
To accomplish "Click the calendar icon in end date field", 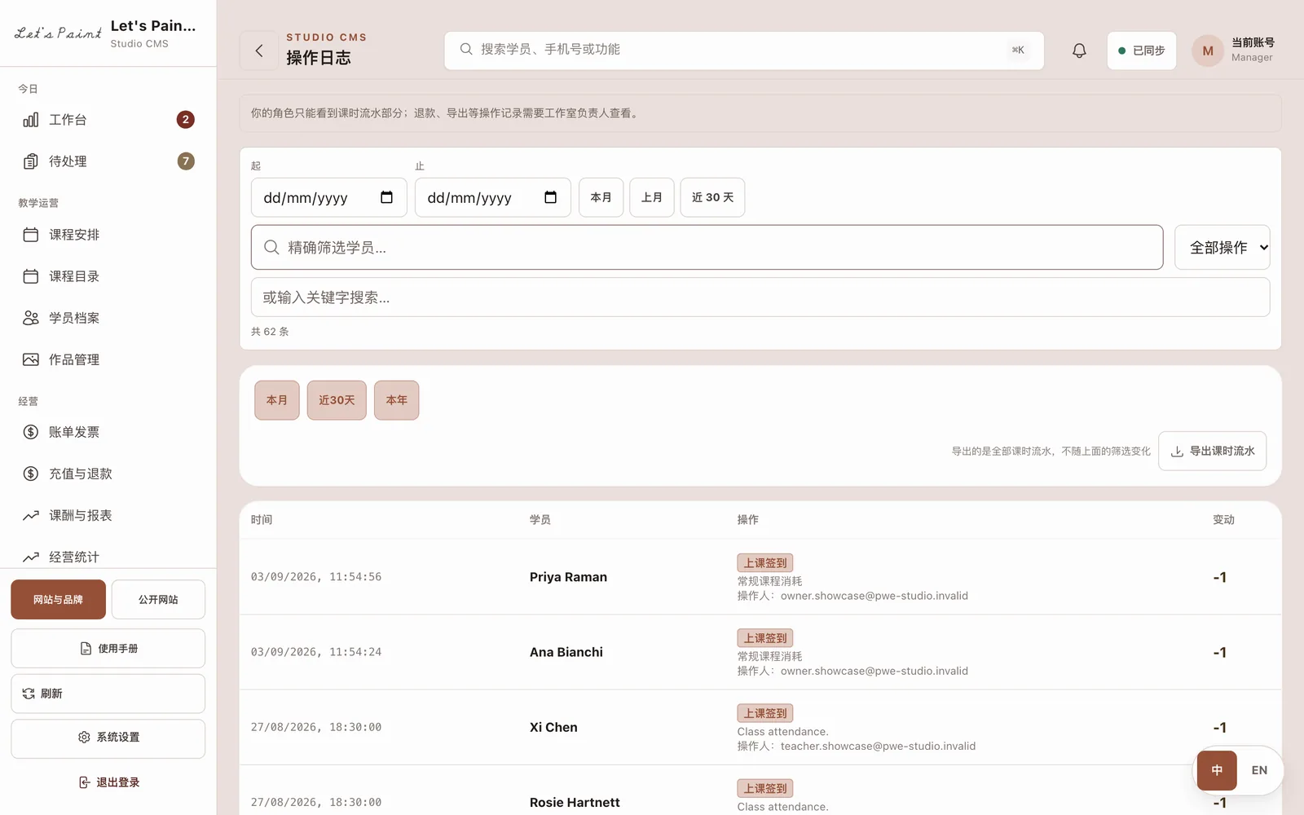I will pos(550,197).
